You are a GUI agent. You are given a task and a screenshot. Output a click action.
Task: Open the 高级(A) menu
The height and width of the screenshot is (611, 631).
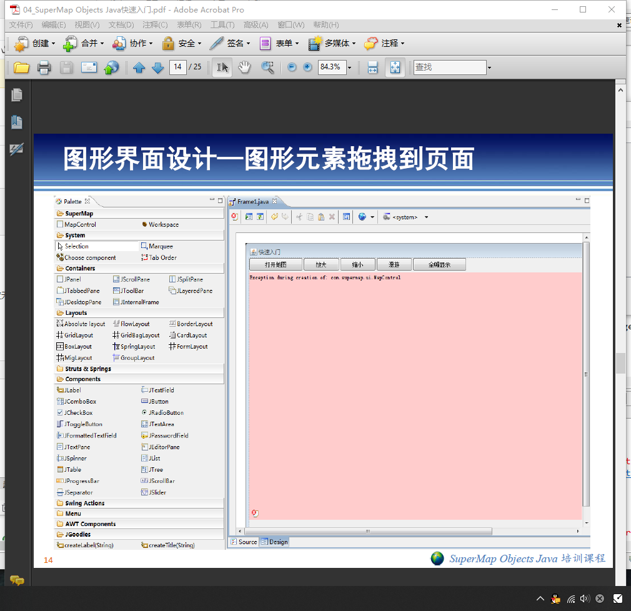click(256, 25)
